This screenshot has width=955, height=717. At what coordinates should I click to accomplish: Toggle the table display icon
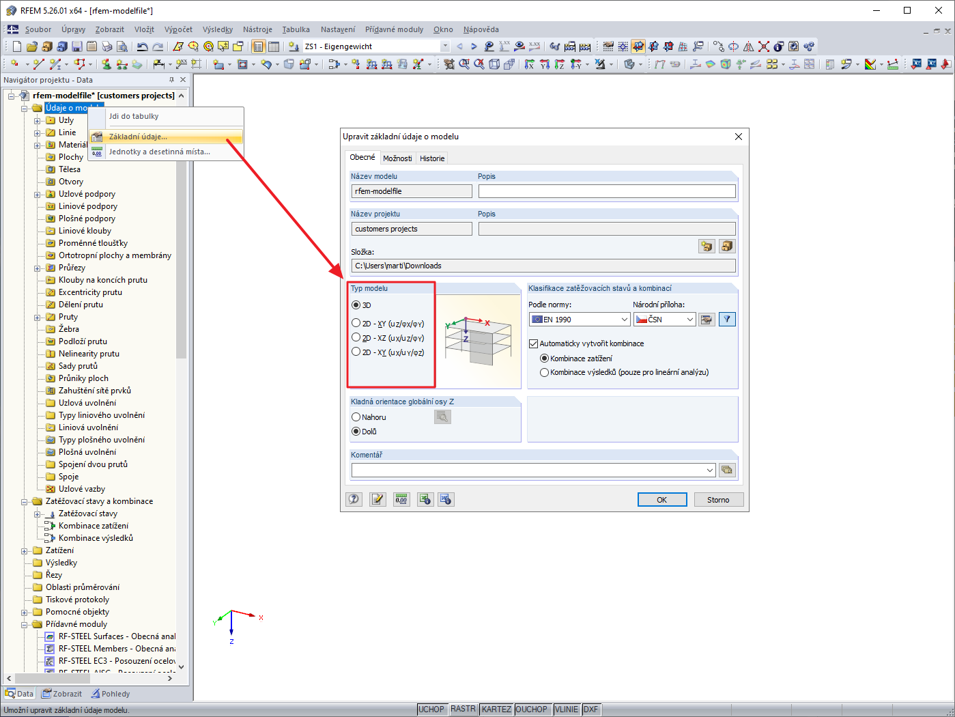click(x=274, y=46)
